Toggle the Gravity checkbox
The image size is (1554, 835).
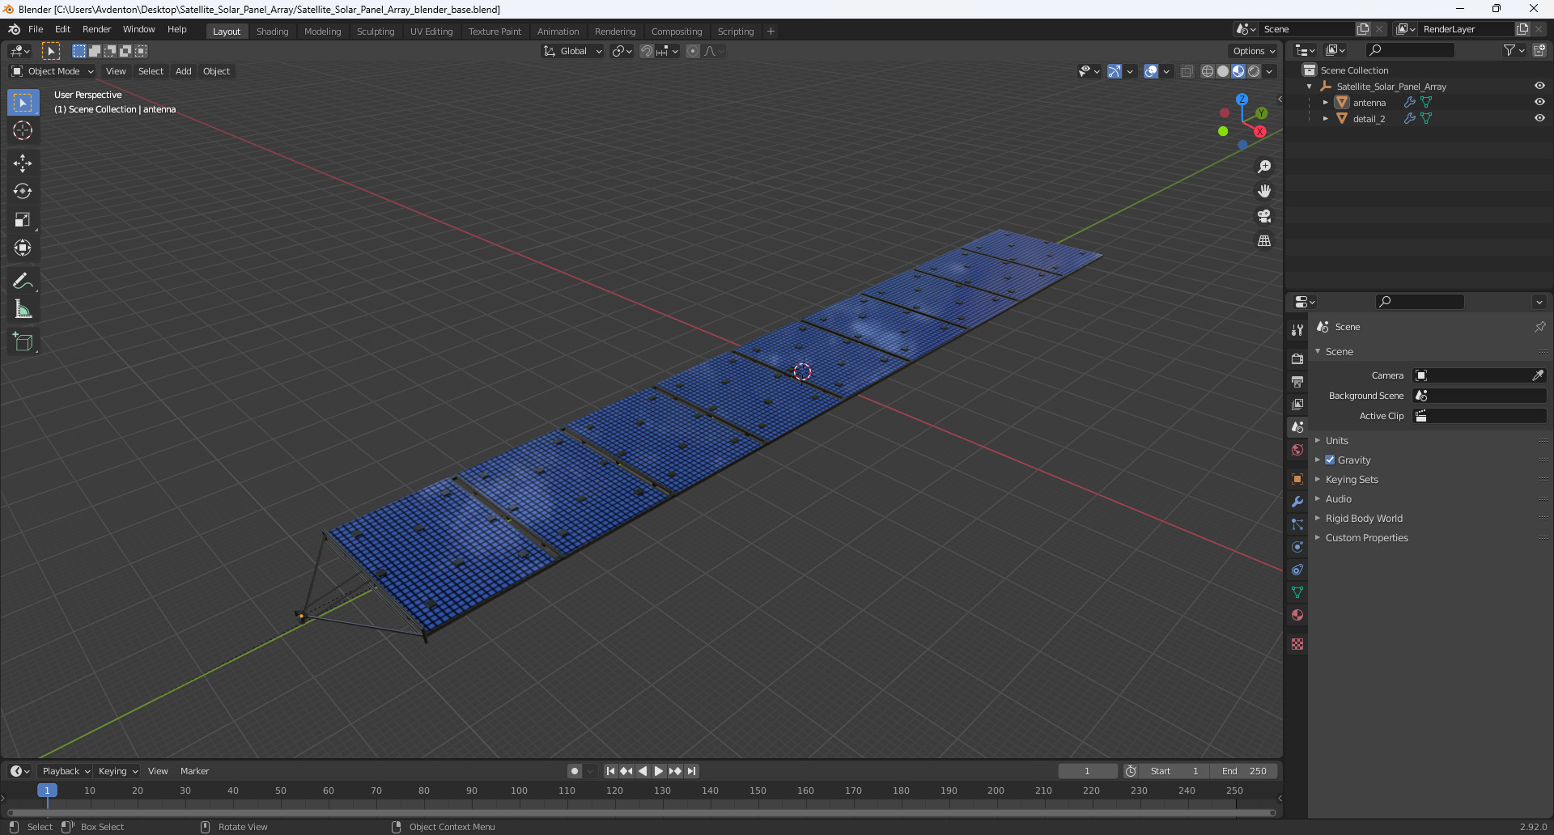[1330, 460]
